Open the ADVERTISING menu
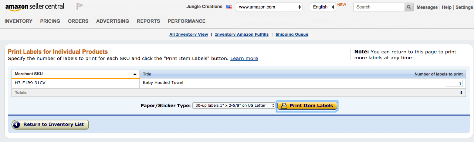Image resolution: width=474 pixels, height=148 pixels. tap(113, 21)
